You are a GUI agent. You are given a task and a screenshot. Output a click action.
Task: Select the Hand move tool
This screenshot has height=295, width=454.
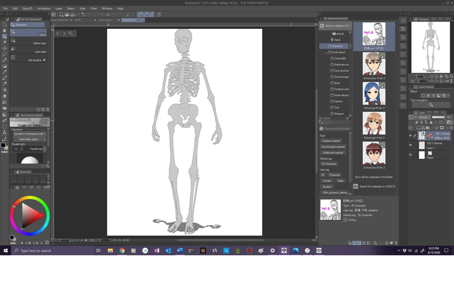(5, 31)
